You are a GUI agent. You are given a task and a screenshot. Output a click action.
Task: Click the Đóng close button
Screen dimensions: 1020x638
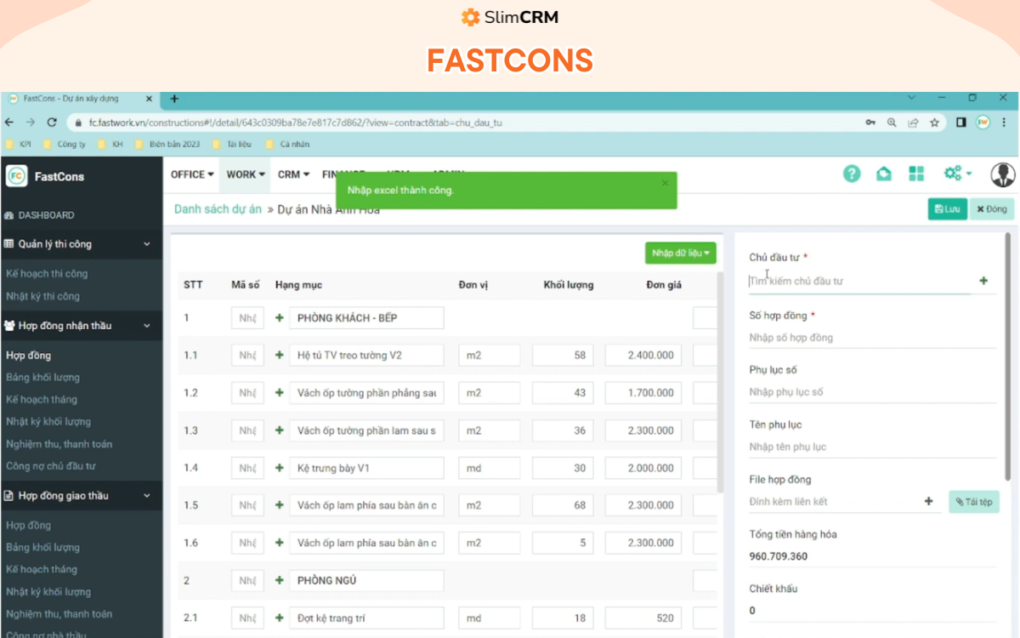(x=990, y=209)
